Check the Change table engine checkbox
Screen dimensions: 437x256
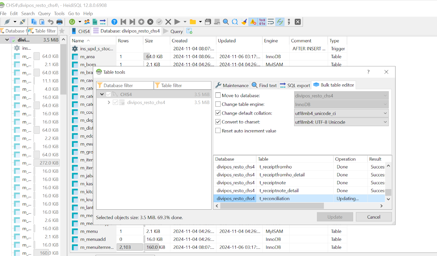tap(218, 104)
